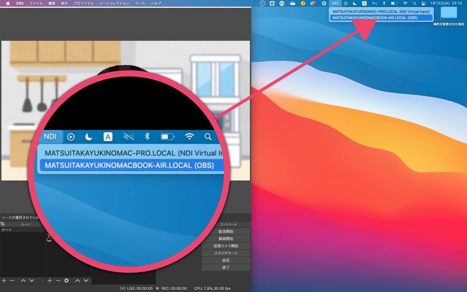
Task: Open the 1Password icon in the menu bar
Action: (324, 3)
